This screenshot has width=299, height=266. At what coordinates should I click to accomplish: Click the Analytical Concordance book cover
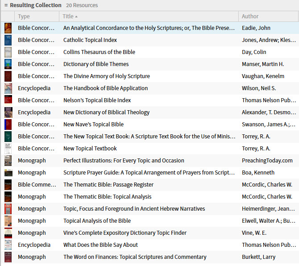point(8,28)
